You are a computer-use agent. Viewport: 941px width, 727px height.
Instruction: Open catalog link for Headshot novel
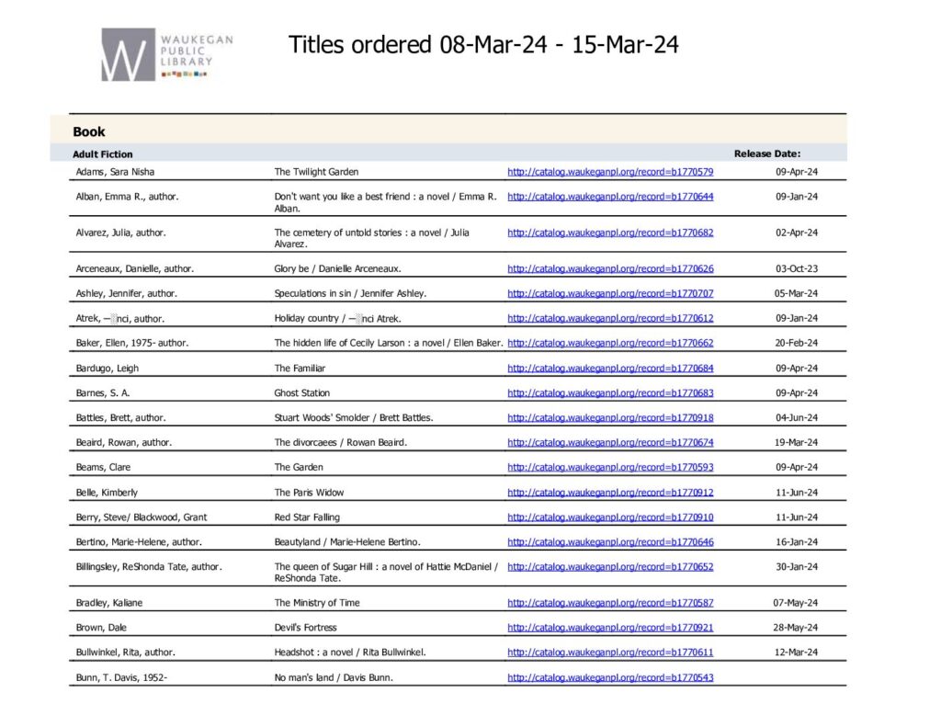[610, 652]
